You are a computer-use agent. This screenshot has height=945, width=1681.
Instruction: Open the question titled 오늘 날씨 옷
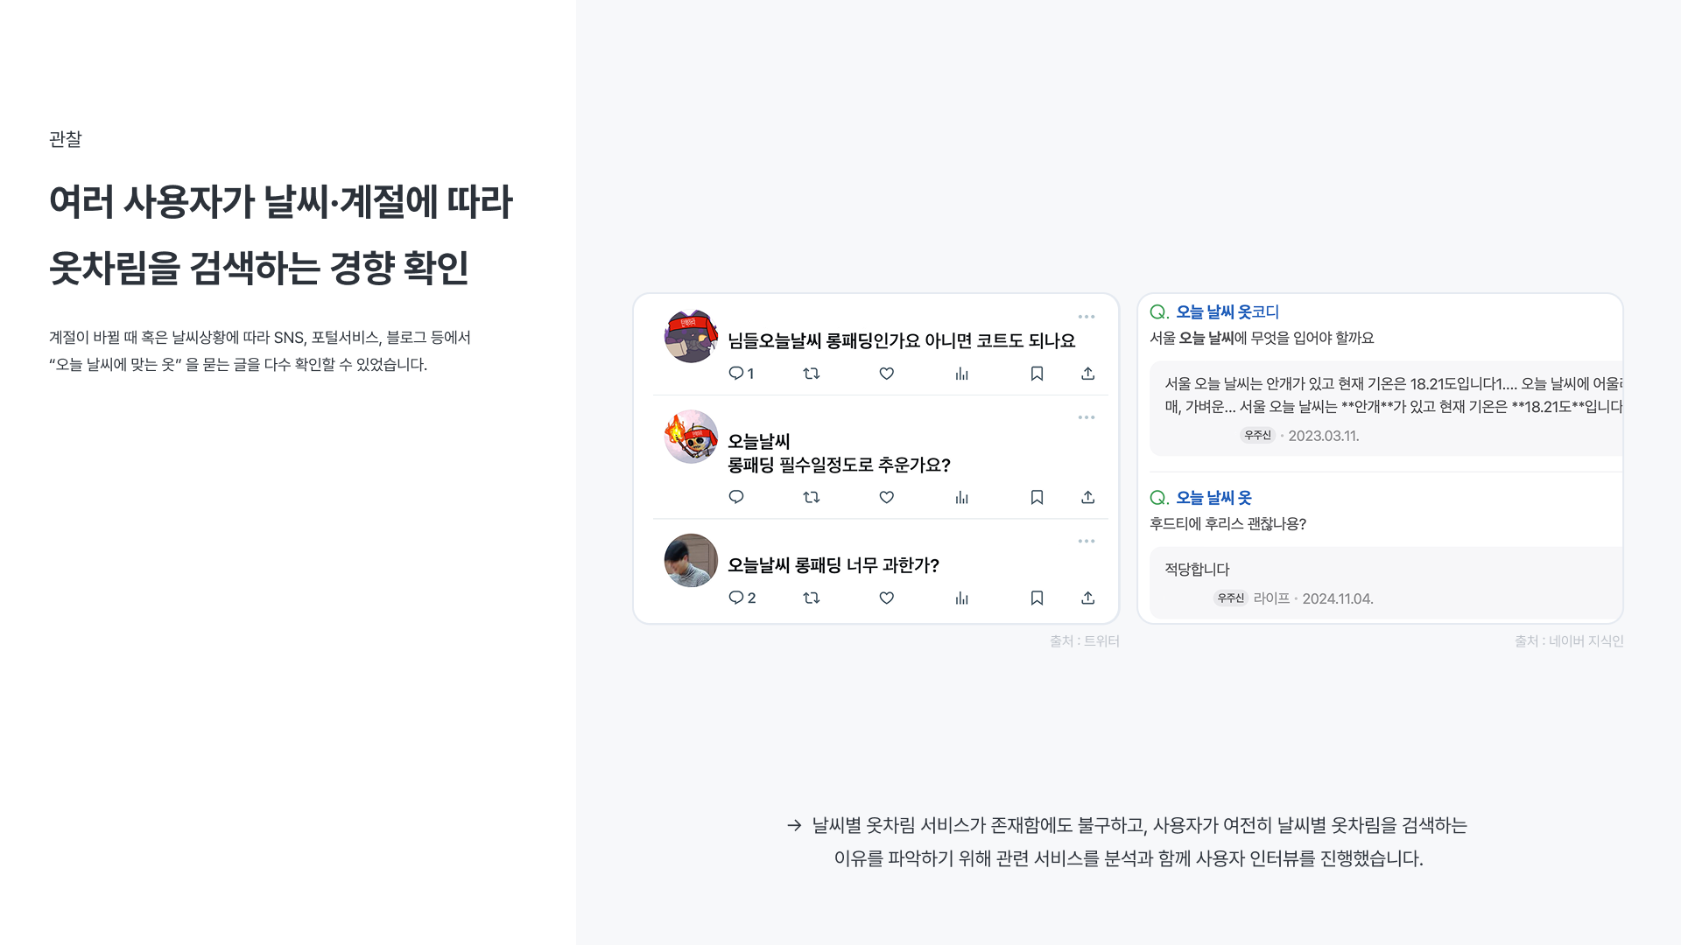coord(1213,497)
